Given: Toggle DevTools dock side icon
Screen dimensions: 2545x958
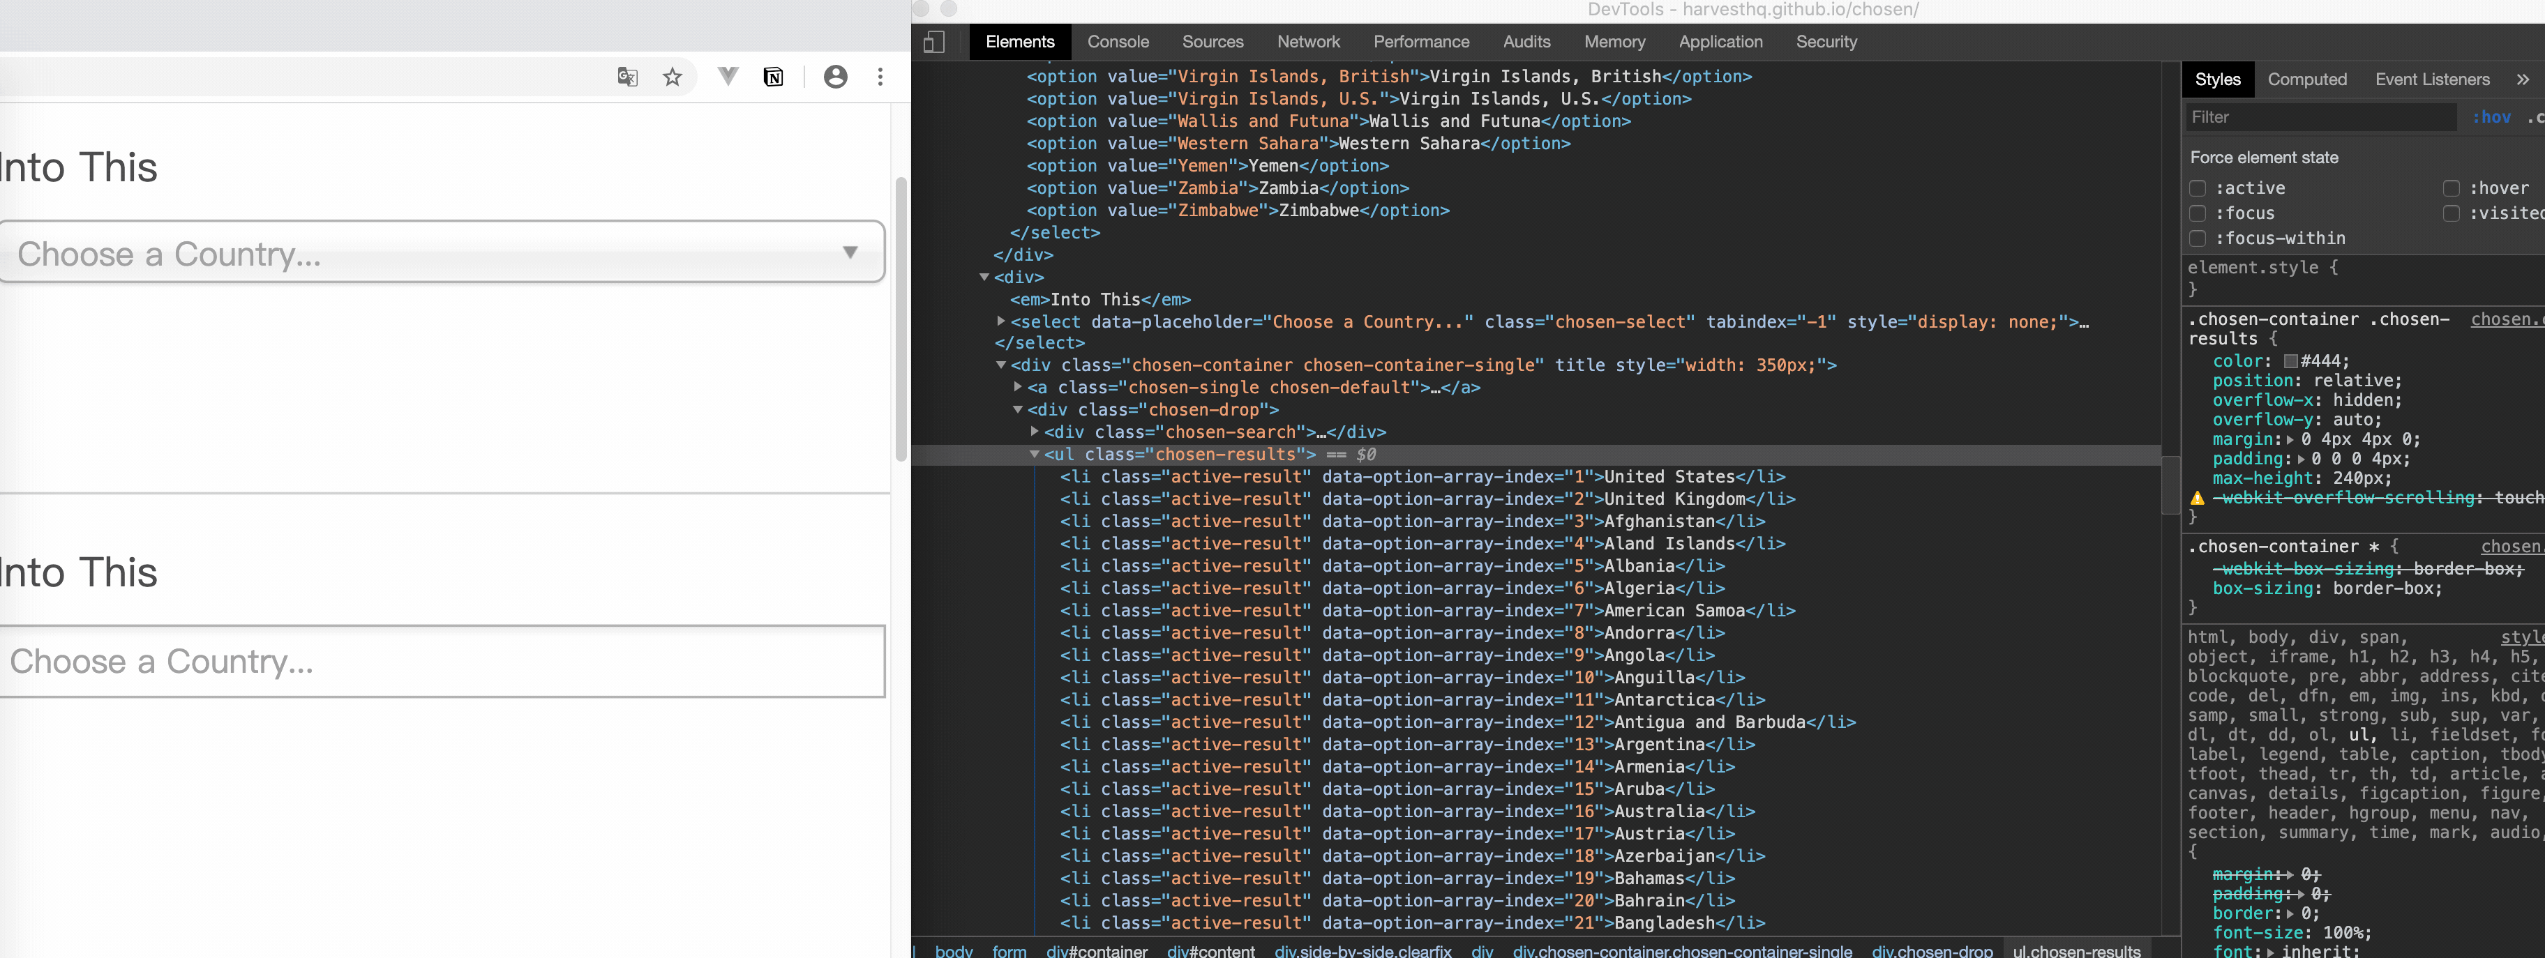Looking at the screenshot, I should pos(933,41).
